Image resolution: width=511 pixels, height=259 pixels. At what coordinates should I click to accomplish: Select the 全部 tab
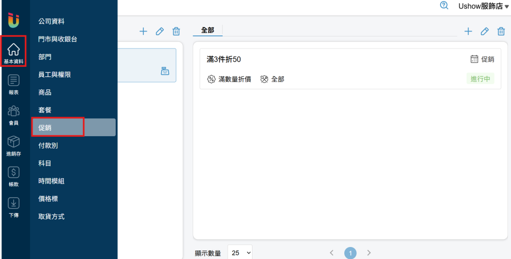[x=208, y=30]
